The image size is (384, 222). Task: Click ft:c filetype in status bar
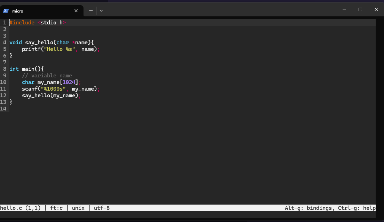click(56, 208)
